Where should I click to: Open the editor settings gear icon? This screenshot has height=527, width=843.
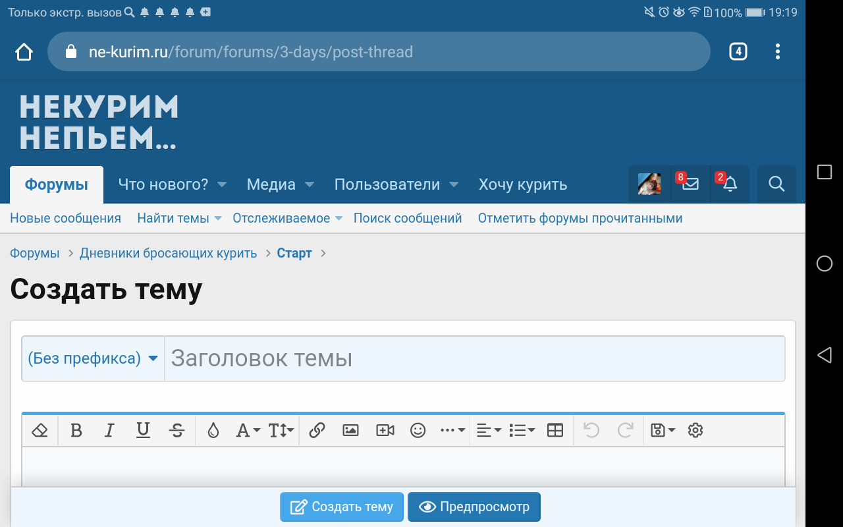[695, 430]
